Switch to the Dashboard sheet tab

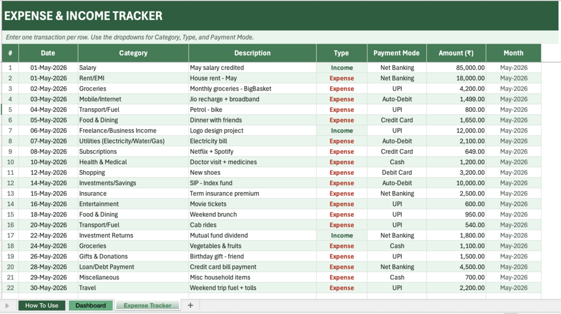click(x=90, y=306)
